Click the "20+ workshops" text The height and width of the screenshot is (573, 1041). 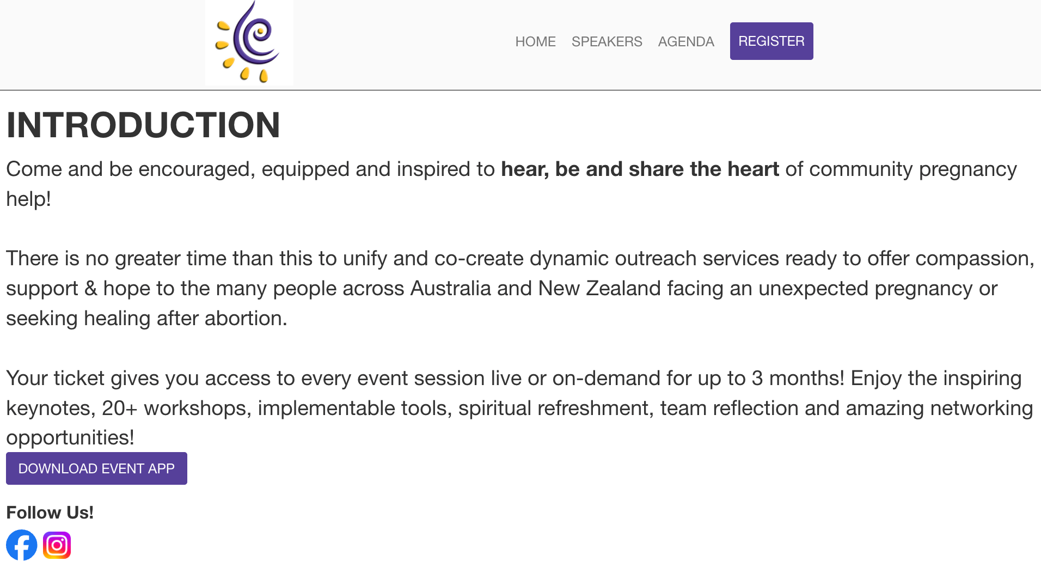[176, 409]
